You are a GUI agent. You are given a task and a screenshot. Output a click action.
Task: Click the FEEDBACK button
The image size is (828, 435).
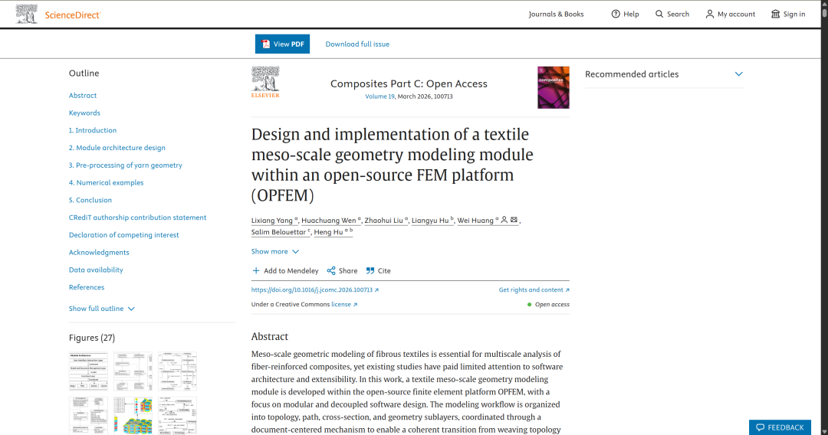[780, 427]
